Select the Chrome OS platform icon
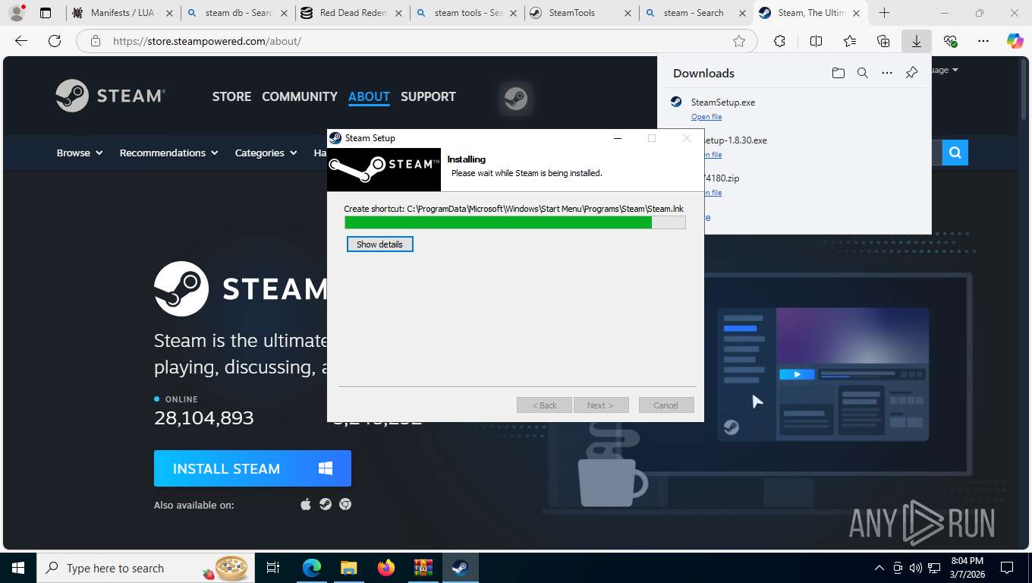Viewport: 1032px width, 583px height. [345, 504]
